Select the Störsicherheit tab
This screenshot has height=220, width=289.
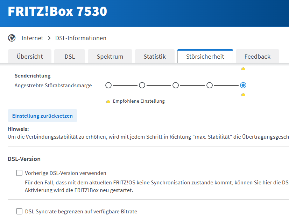point(205,56)
